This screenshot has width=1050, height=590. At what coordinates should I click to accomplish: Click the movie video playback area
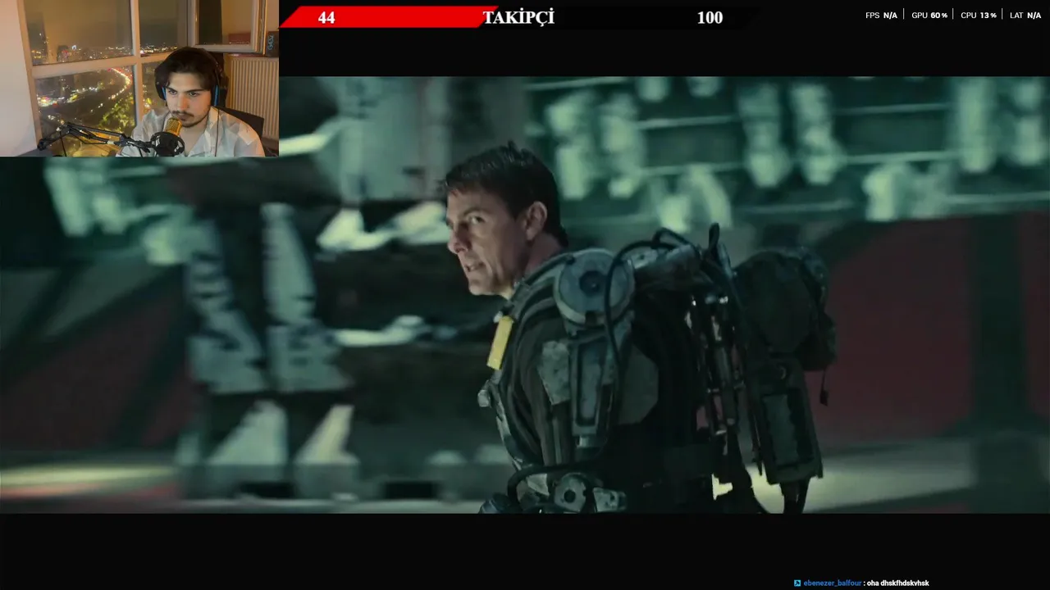tap(525, 295)
